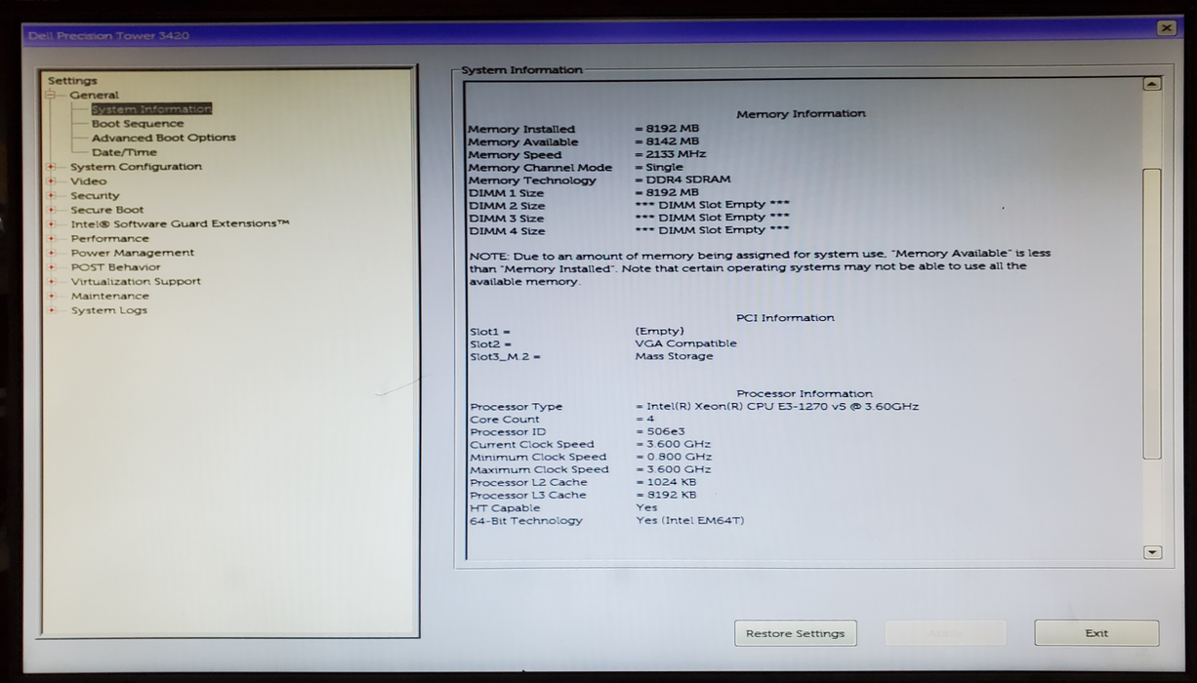Click the DIMM 2 Size slot empty text

713,205
